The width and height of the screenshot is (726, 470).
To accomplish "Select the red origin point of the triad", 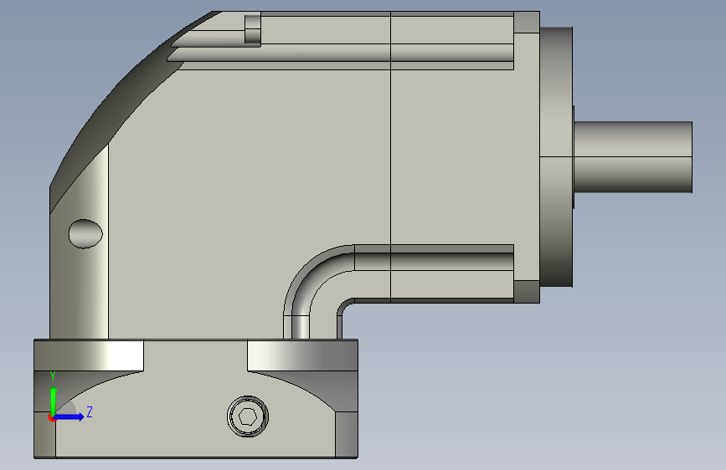I will pos(52,417).
